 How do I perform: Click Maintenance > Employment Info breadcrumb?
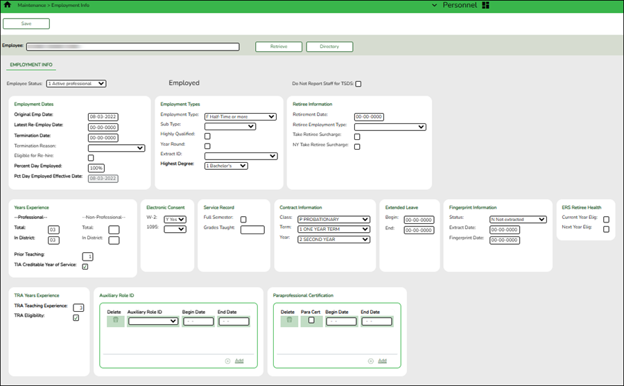[x=53, y=5]
